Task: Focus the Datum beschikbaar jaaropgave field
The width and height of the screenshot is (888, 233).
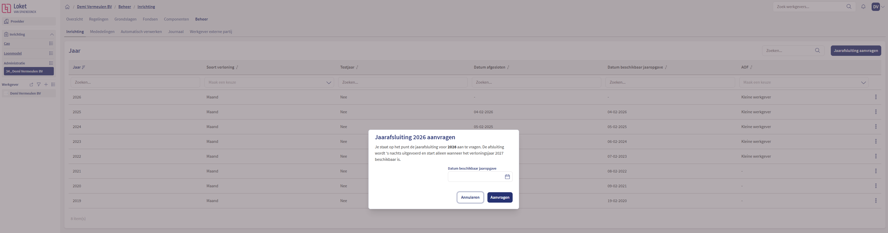Action: click(x=475, y=177)
